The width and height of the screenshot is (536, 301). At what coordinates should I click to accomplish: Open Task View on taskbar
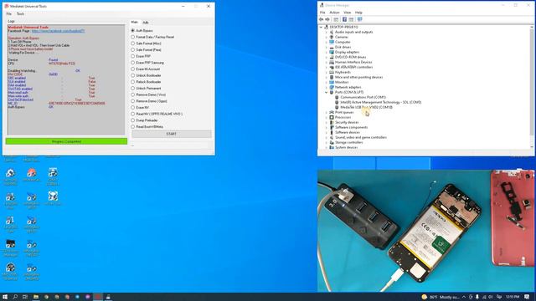point(25,297)
